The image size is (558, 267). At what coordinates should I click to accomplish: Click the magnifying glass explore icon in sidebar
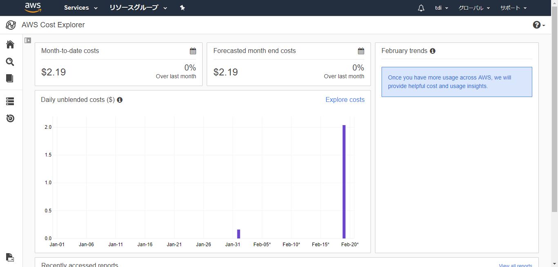tap(10, 62)
